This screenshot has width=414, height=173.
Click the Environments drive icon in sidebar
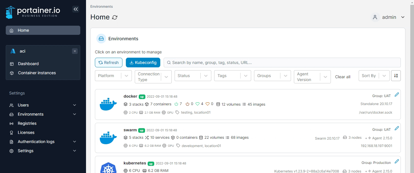11,114
